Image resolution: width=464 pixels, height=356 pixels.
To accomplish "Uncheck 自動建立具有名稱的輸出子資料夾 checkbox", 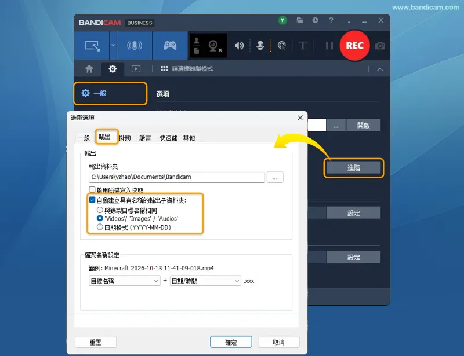I will [x=92, y=200].
